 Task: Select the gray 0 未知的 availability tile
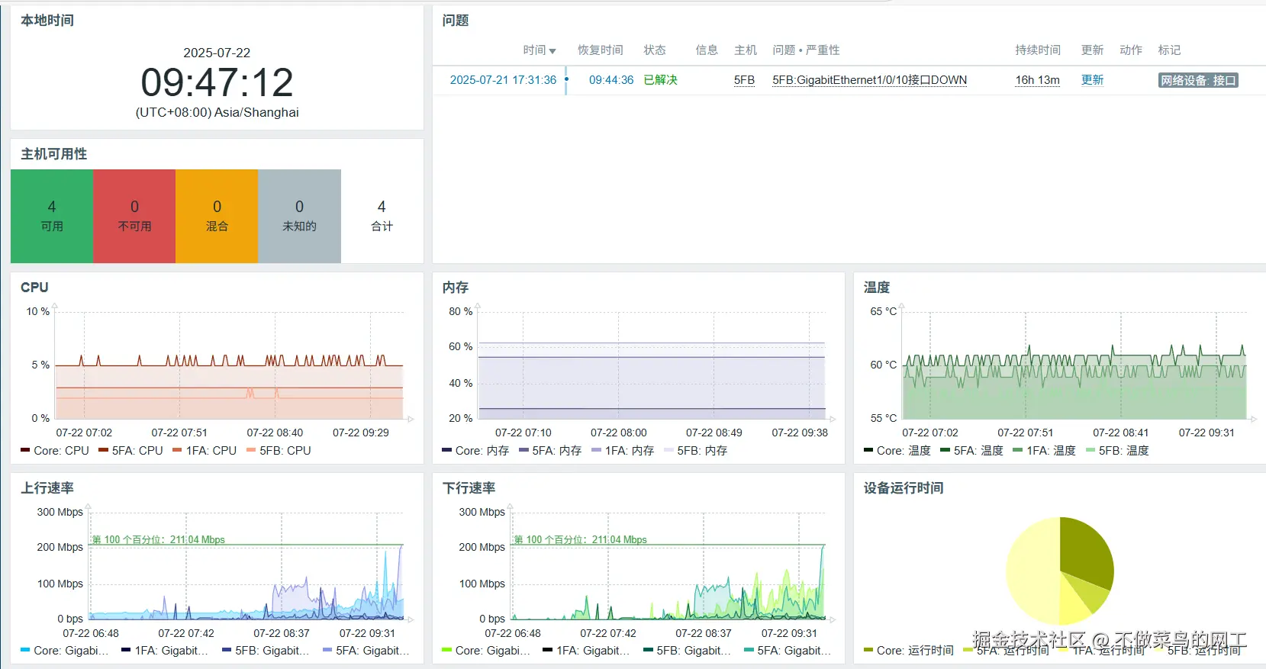pos(299,216)
